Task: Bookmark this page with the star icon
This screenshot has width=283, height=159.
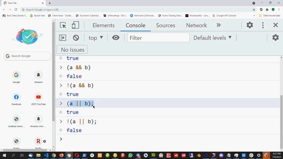Action: pos(254,10)
